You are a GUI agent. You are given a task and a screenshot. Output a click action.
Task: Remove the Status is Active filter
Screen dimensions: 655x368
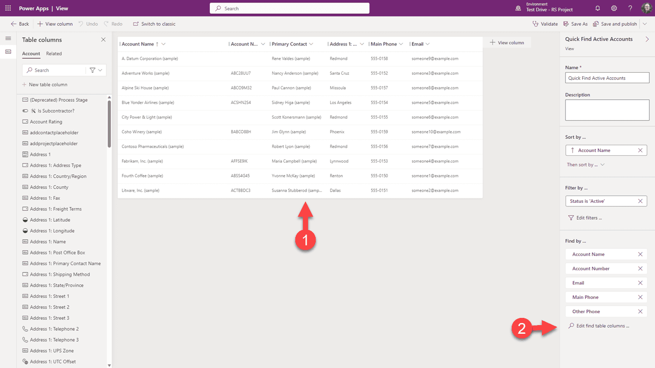(640, 201)
